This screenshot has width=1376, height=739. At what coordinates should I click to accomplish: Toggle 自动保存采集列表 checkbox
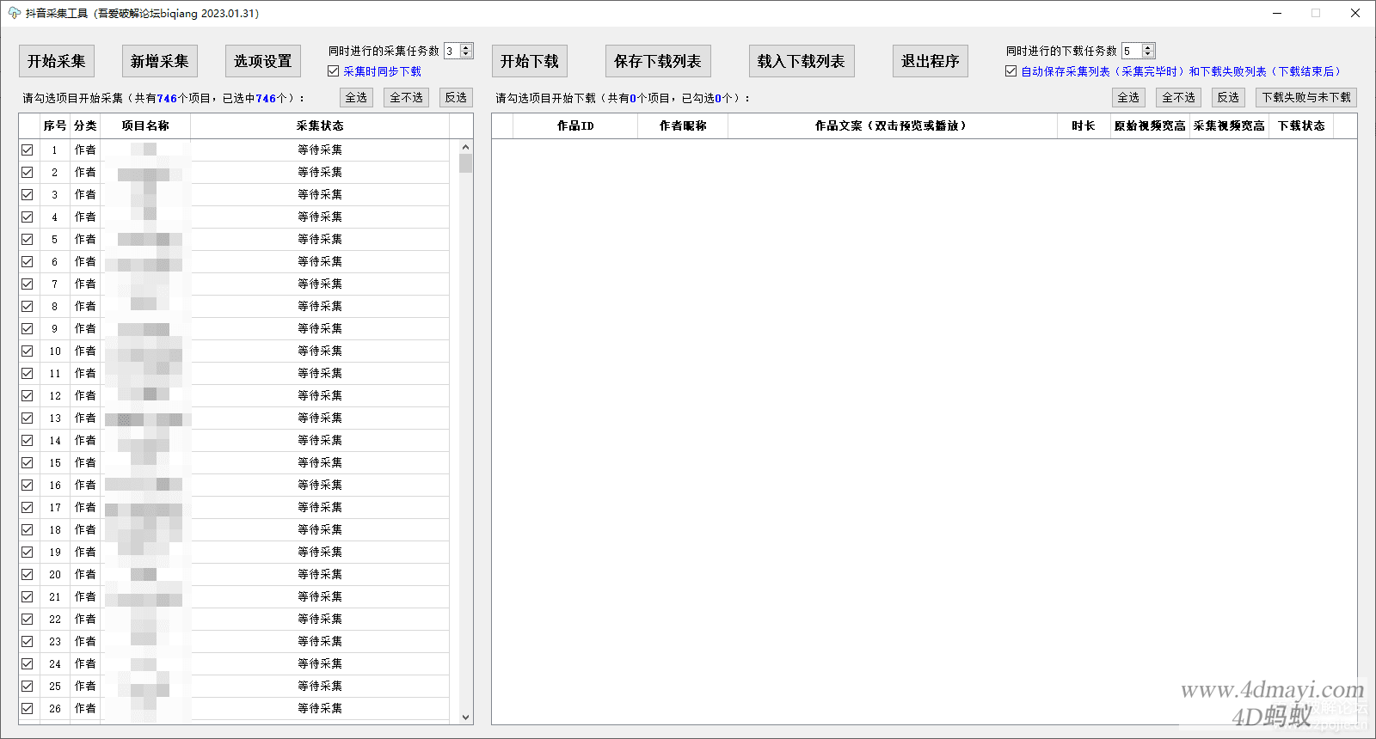tap(1011, 71)
